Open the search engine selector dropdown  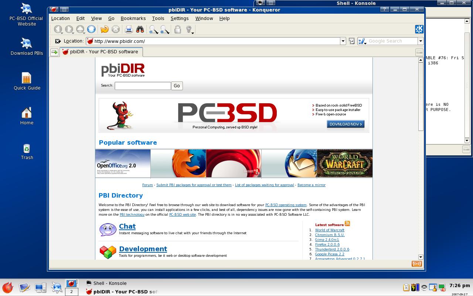pos(362,41)
